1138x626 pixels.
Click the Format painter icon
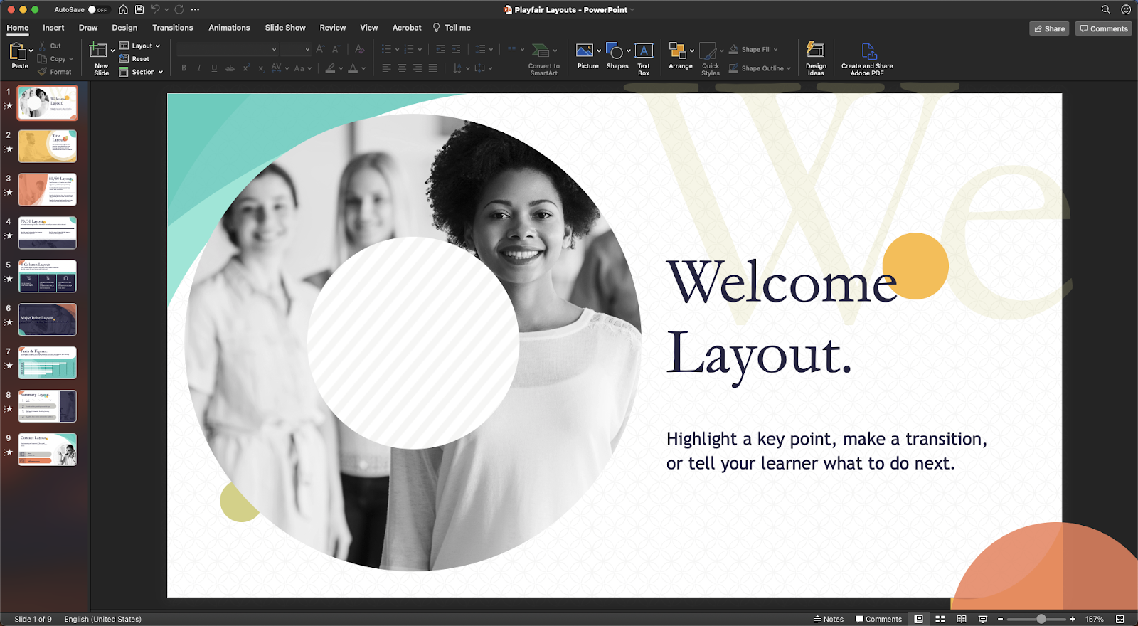[x=43, y=72]
